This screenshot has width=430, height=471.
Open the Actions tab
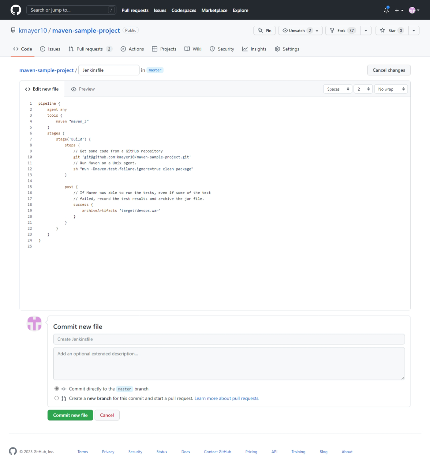tap(132, 49)
